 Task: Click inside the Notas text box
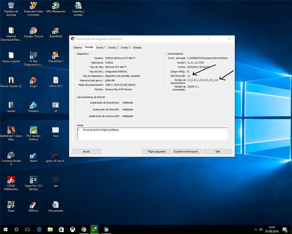pos(152,134)
